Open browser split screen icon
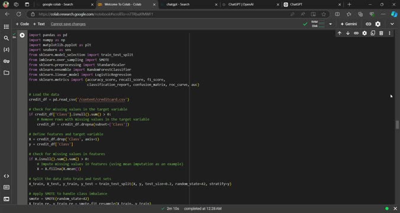This screenshot has width=400, height=213. pos(337,14)
